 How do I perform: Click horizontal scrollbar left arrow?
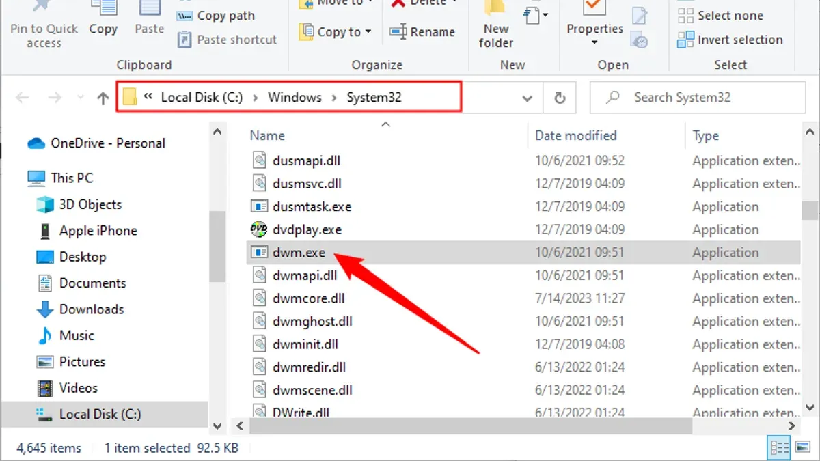pos(238,425)
